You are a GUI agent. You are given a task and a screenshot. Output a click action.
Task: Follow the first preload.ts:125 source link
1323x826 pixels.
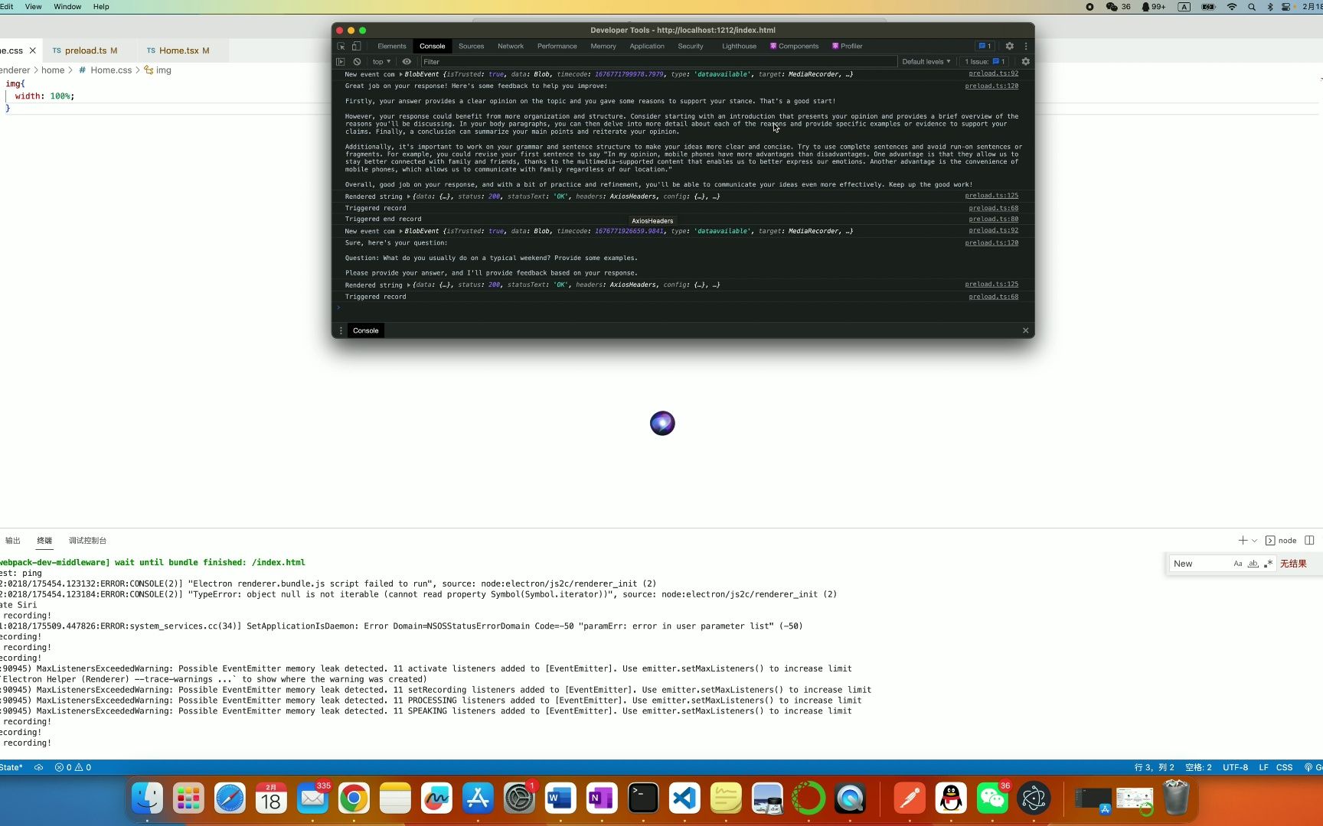click(x=991, y=196)
